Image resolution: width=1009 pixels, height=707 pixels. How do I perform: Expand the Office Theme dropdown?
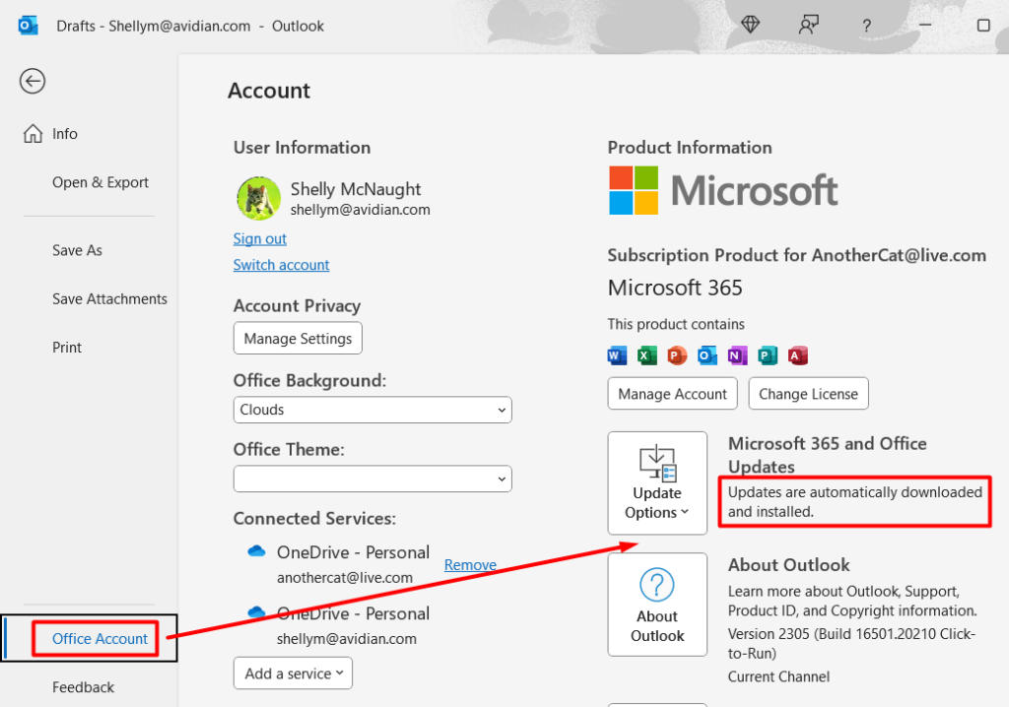[x=372, y=479]
